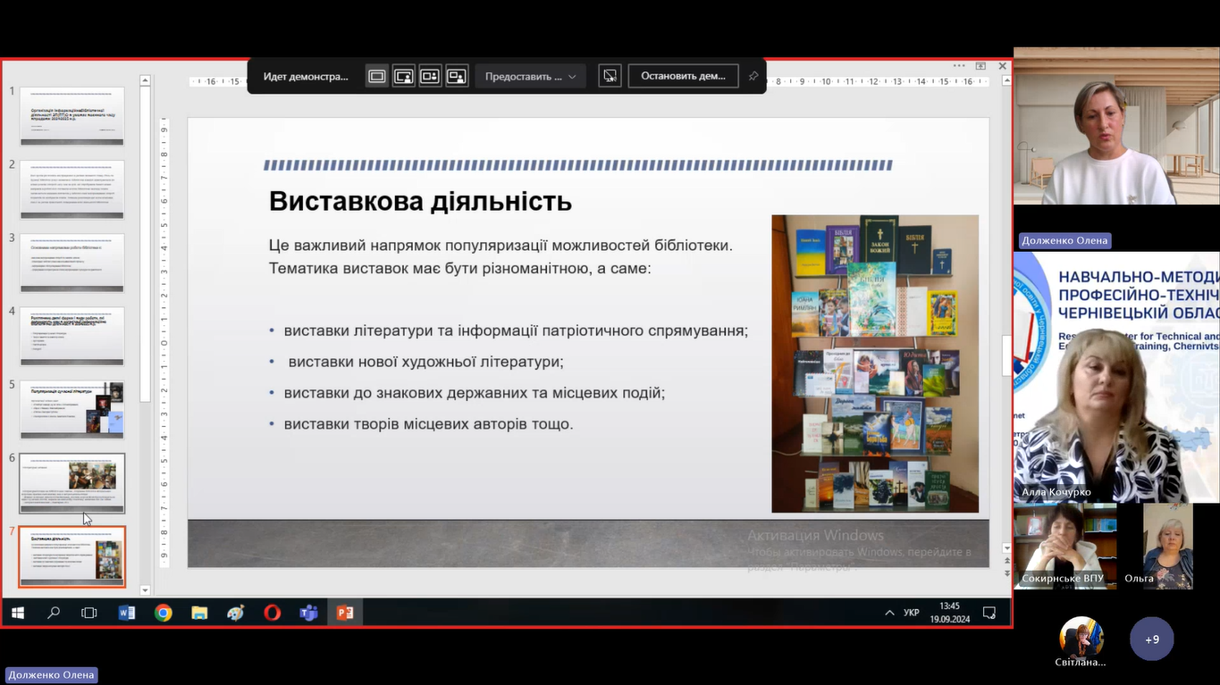Screen dimensions: 1220x685
Task: Open the +9 more participants button
Action: click(x=1151, y=639)
